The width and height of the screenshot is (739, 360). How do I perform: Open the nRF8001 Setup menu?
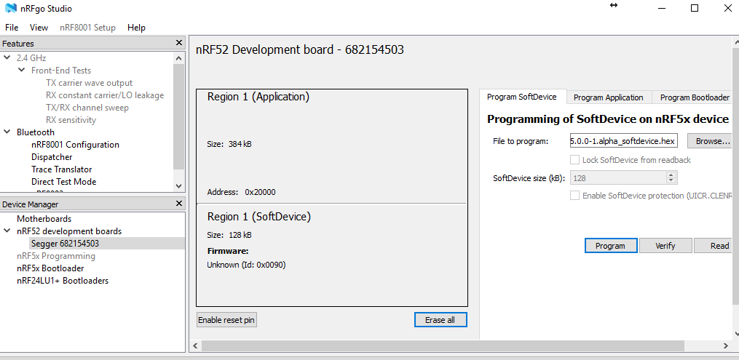(87, 28)
